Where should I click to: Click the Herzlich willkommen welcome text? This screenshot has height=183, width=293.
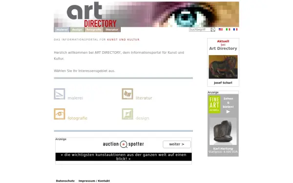pos(119,56)
